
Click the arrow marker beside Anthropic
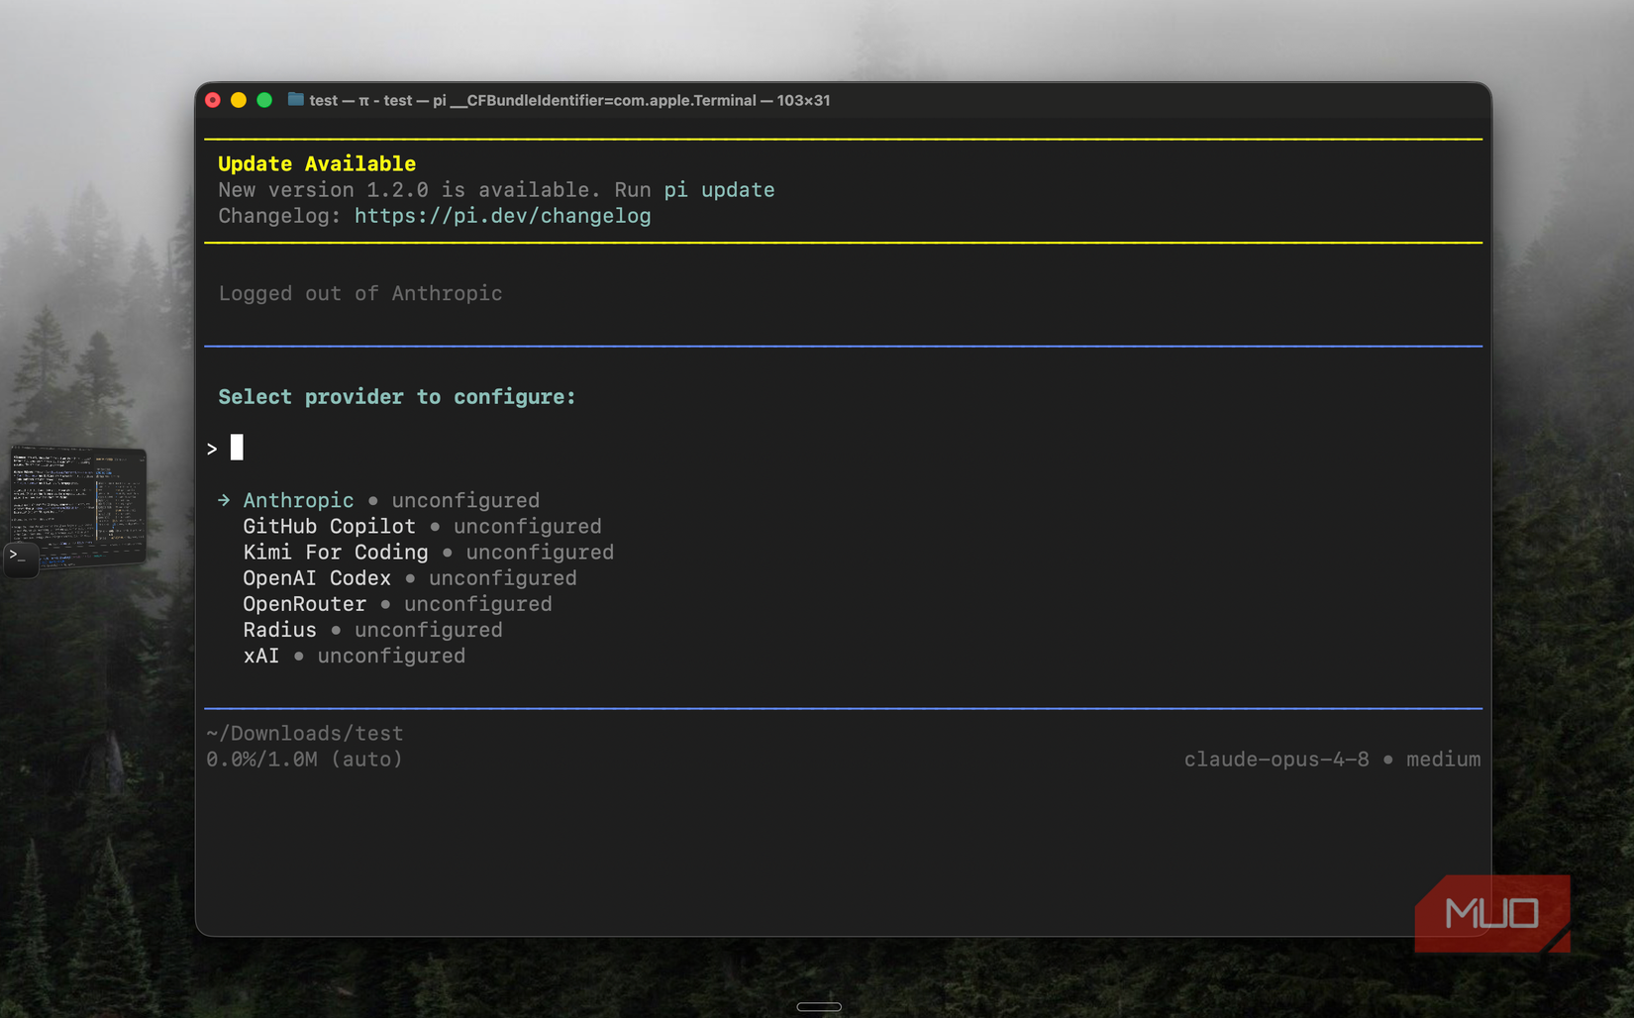[x=224, y=500]
